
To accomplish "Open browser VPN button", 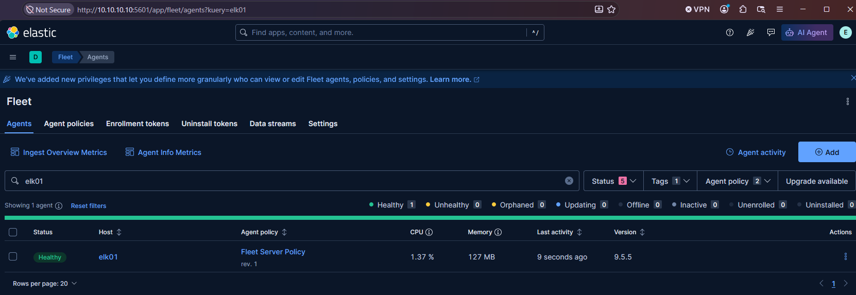I will point(697,9).
